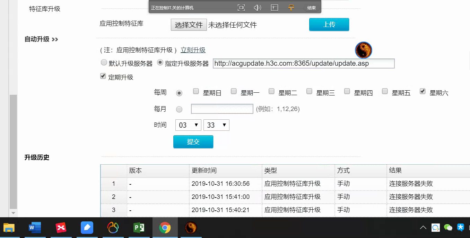Screen dimensions: 470x238
Task: Click the 未选择任何文件 file status text
Action: point(233,25)
